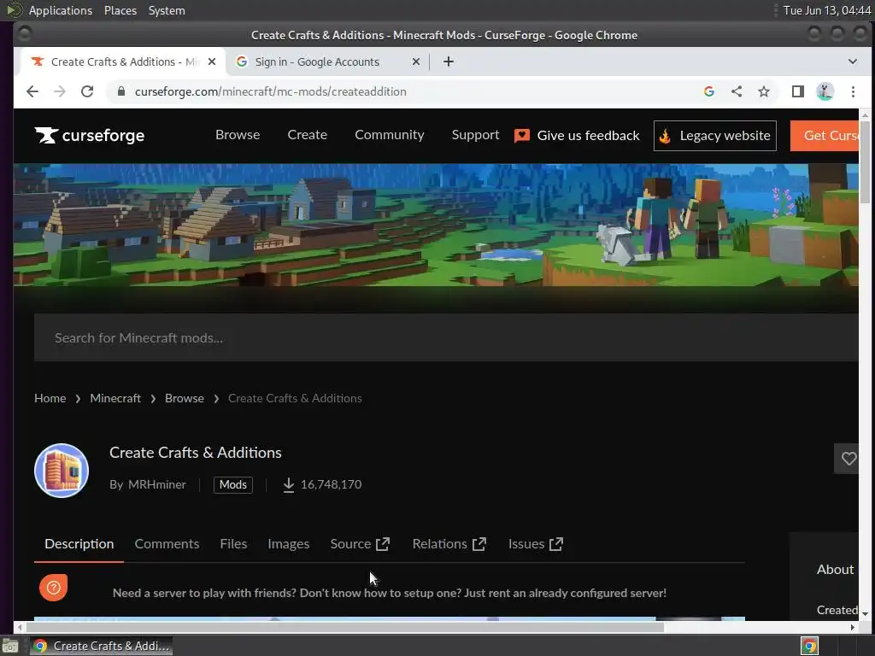Viewport: 875px width, 656px height.
Task: Favorite the mod with heart icon
Action: (x=849, y=459)
